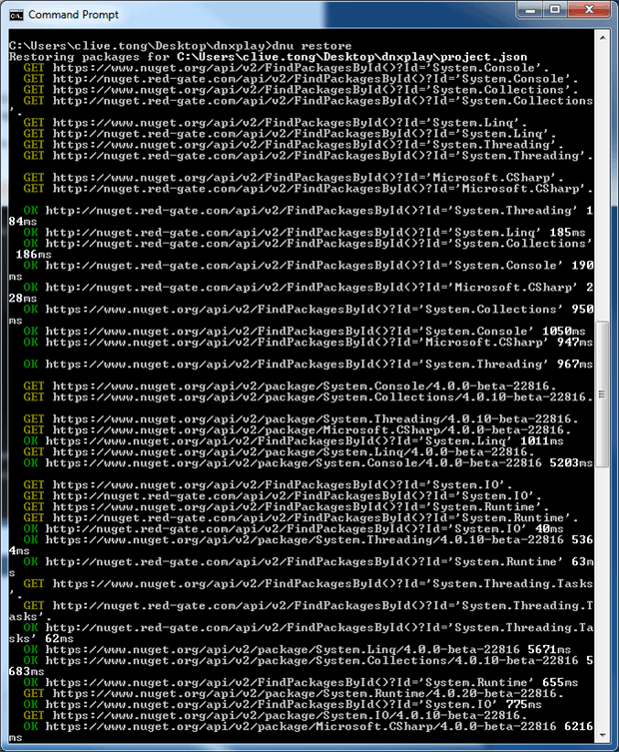Click the 'Restoring packages for' line
Image resolution: width=619 pixels, height=752 pixels.
[268, 57]
